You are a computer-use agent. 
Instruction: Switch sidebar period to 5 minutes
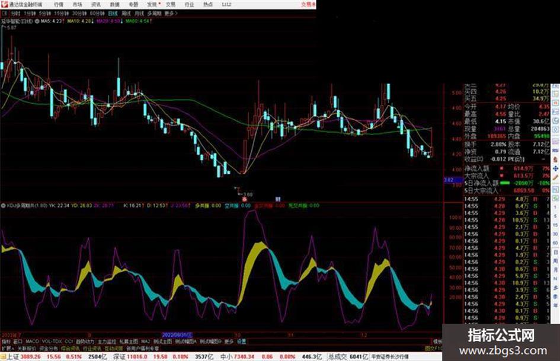pos(555,216)
